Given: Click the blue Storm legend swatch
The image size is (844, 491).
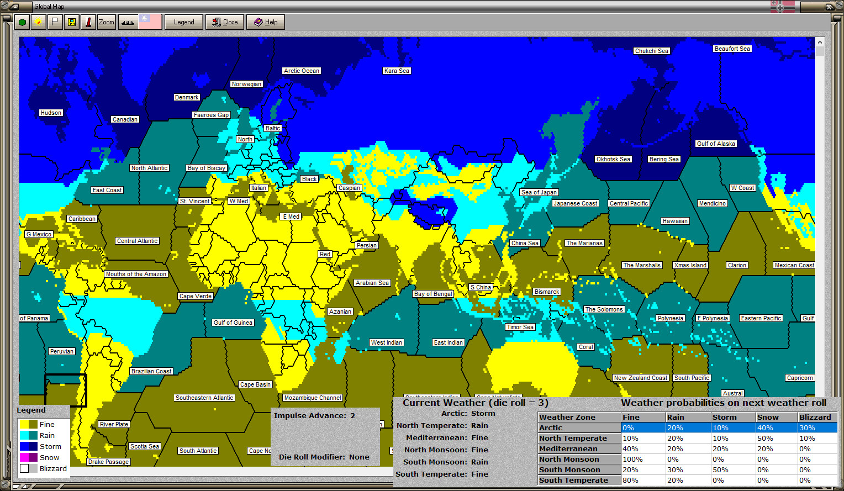Looking at the screenshot, I should tap(24, 446).
